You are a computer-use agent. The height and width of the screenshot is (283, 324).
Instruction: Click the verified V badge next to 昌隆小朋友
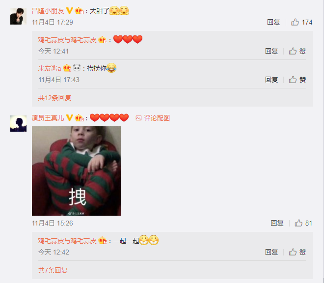tap(69, 10)
